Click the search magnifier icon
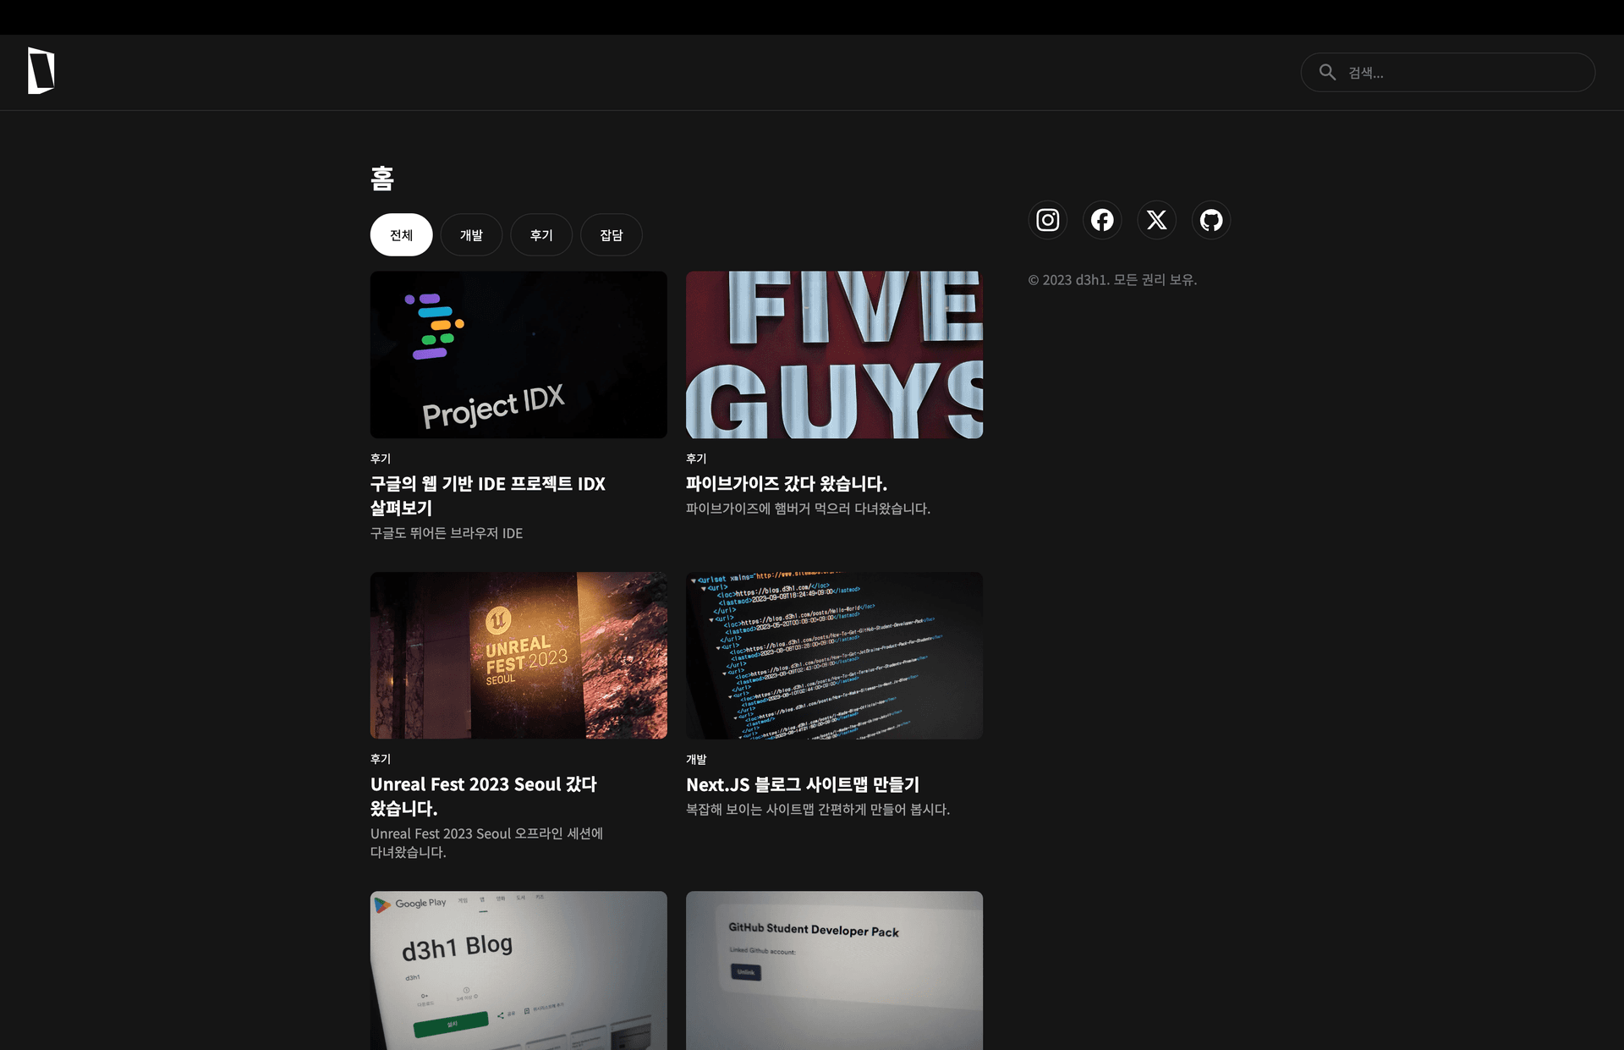1624x1050 pixels. 1327,73
